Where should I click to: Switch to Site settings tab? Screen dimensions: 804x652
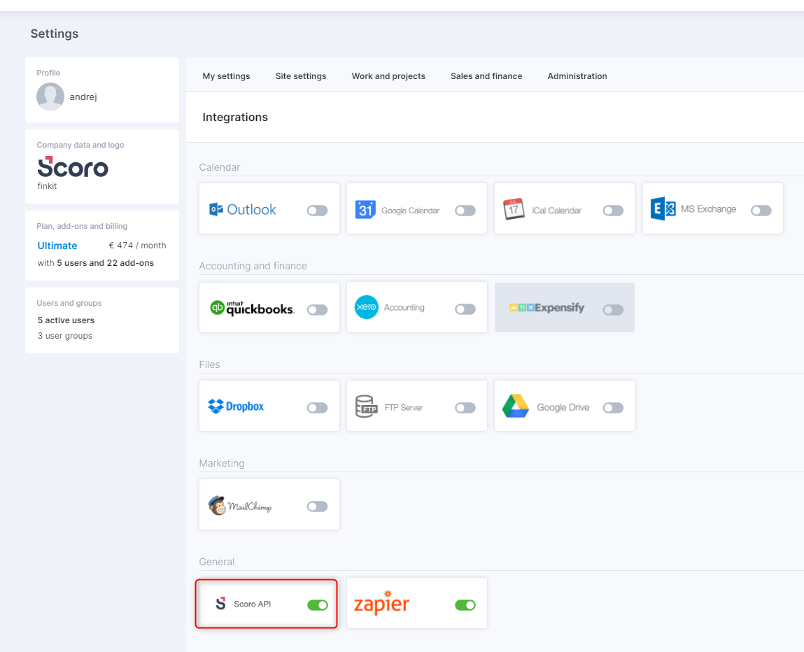300,76
